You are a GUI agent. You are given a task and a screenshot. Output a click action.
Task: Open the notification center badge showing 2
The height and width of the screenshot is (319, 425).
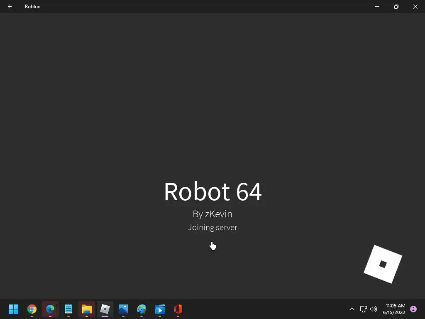[413, 309]
